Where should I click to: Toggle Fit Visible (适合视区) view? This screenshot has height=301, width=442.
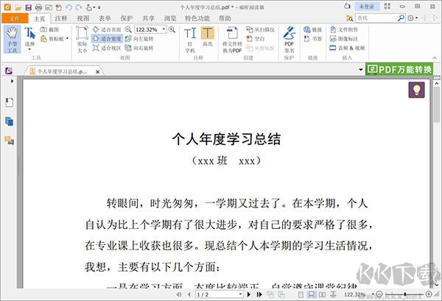click(x=108, y=49)
